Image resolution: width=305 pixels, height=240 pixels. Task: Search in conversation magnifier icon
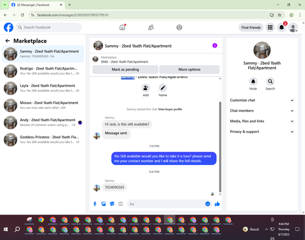coord(270,82)
